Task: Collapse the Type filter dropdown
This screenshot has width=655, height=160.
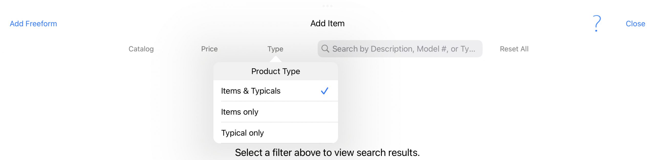Action: point(275,49)
